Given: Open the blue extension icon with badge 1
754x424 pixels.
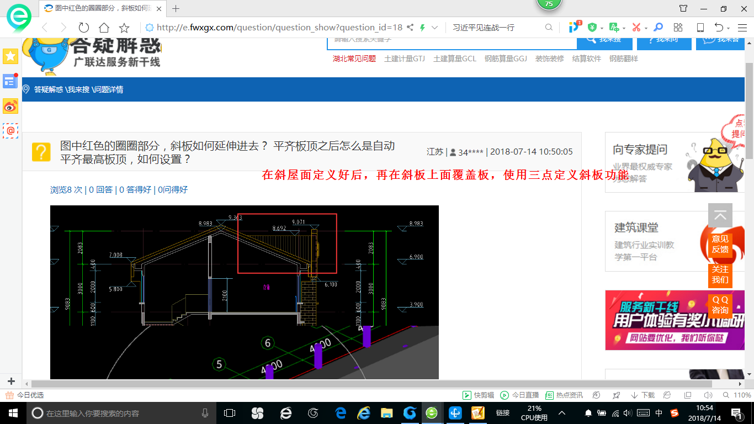Looking at the screenshot, I should point(575,26).
